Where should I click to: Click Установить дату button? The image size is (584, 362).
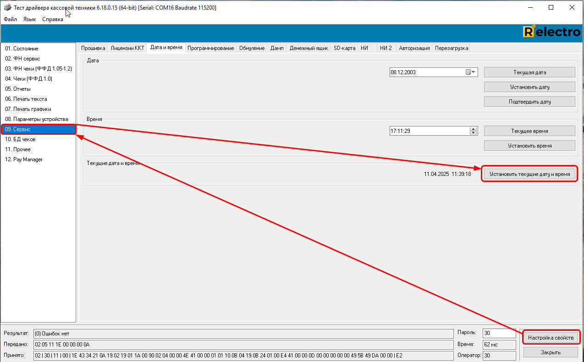[529, 87]
